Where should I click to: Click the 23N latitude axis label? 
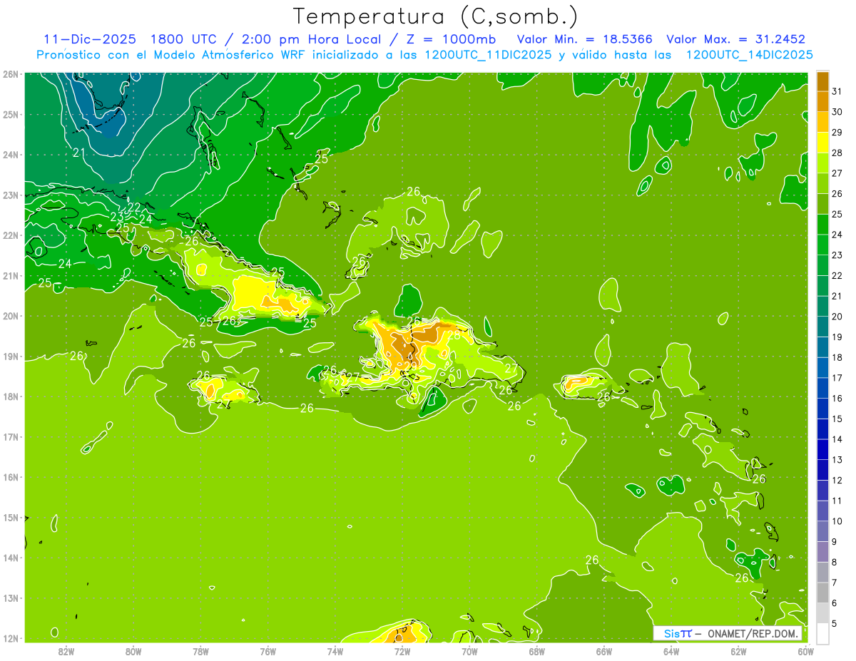pos(10,195)
